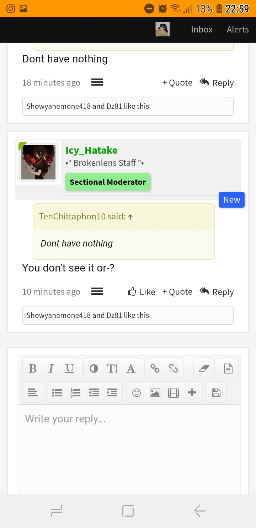Viewport: 256px width, 528px height.
Task: Insert an image into the reply
Action: tap(155, 392)
